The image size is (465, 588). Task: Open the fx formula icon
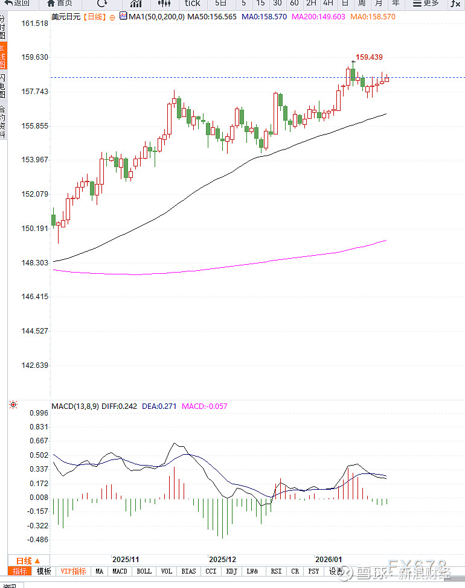click(455, 3)
